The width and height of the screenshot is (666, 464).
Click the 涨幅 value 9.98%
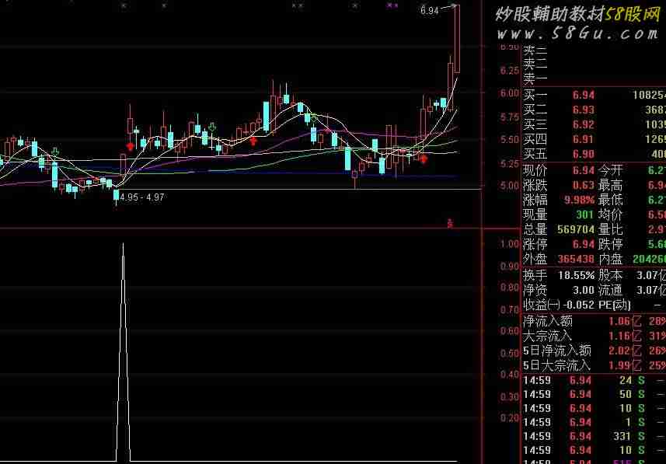click(580, 200)
